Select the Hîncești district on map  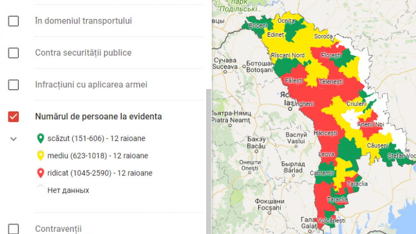tap(325, 133)
